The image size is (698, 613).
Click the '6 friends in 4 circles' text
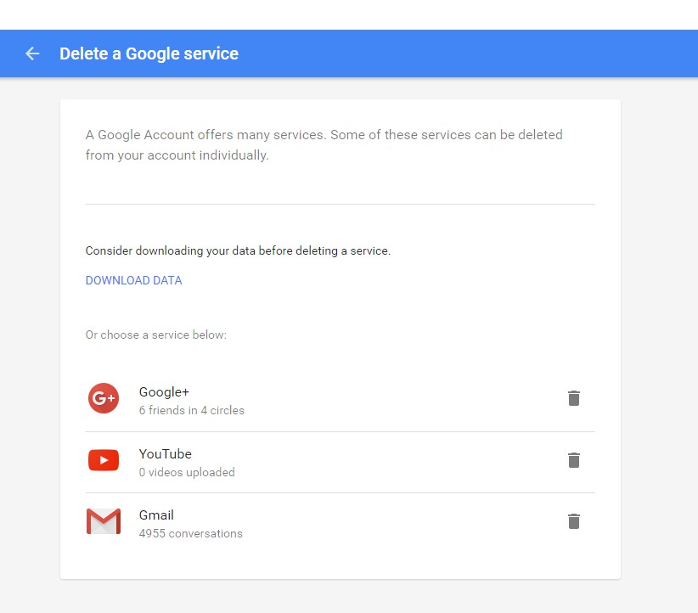(x=191, y=411)
